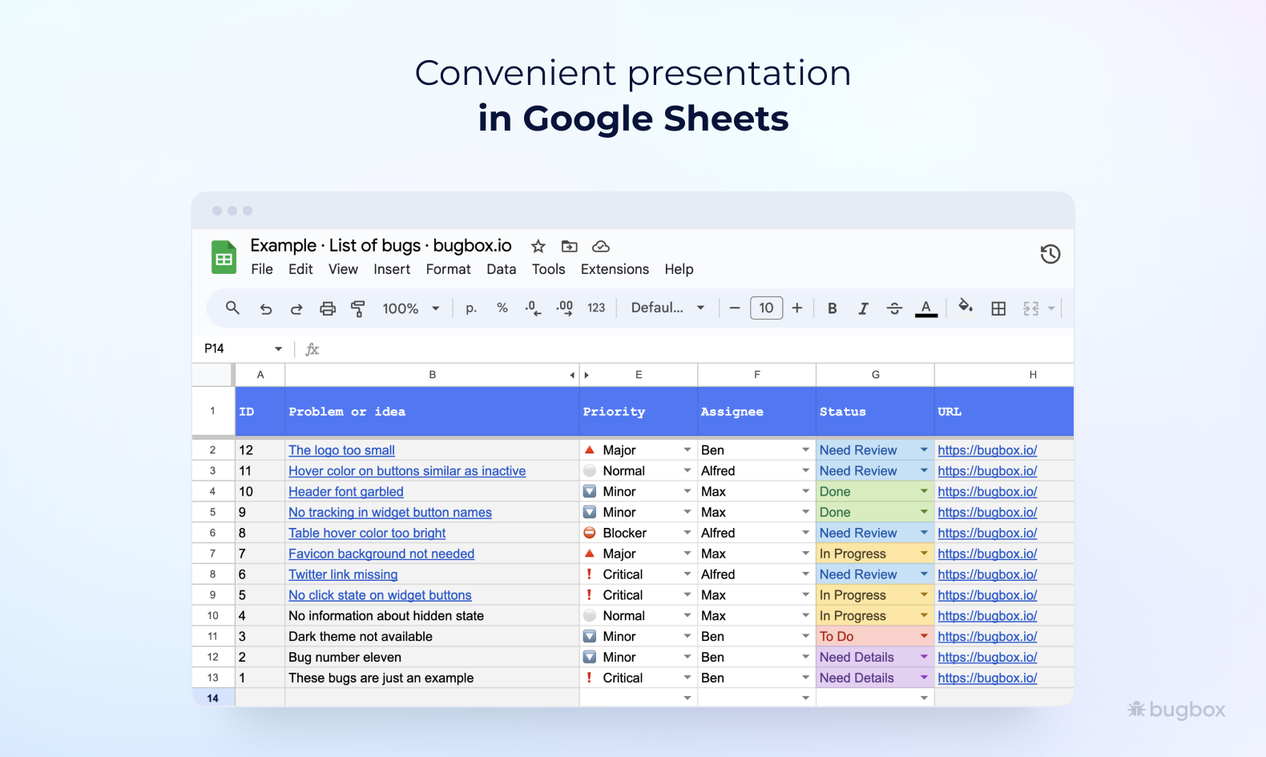
Task: Format as percent
Action: [x=502, y=308]
